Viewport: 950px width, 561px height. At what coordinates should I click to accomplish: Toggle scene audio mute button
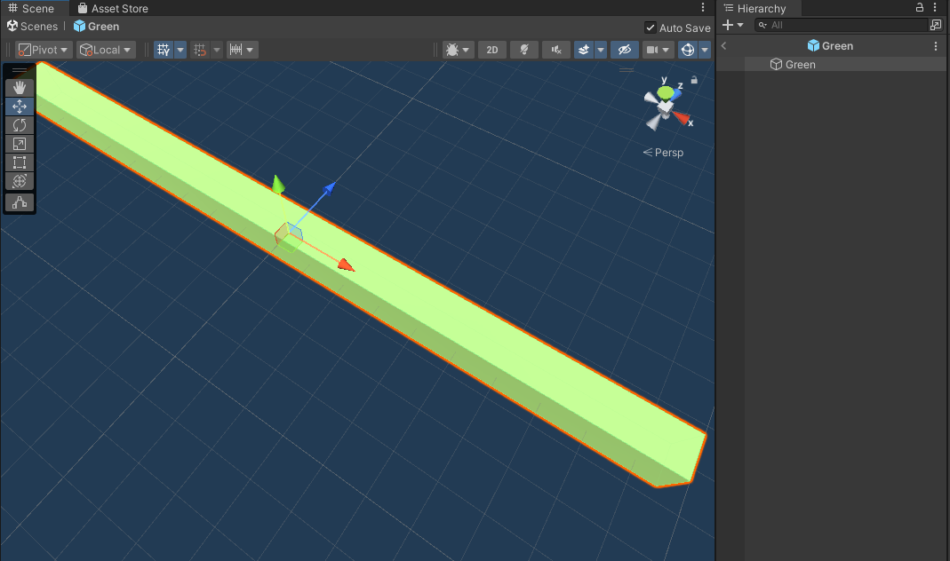[556, 50]
